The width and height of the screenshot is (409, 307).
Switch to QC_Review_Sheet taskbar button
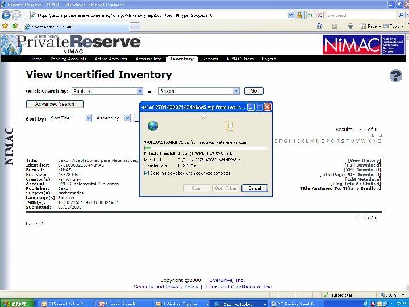click(x=297, y=304)
